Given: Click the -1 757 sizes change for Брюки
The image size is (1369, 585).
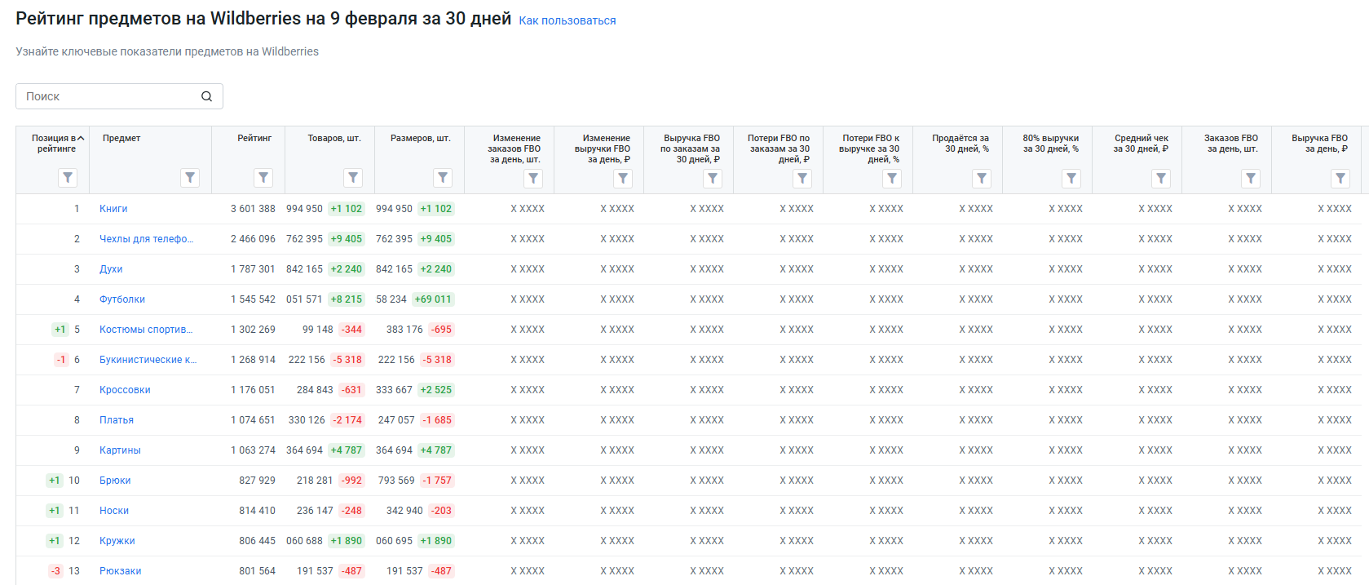Looking at the screenshot, I should 437,481.
